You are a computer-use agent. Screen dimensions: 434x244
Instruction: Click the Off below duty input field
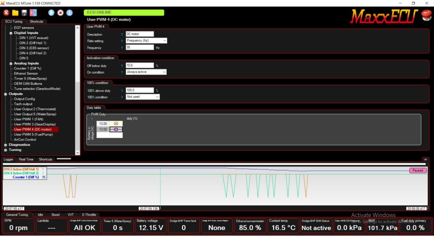[x=139, y=66]
